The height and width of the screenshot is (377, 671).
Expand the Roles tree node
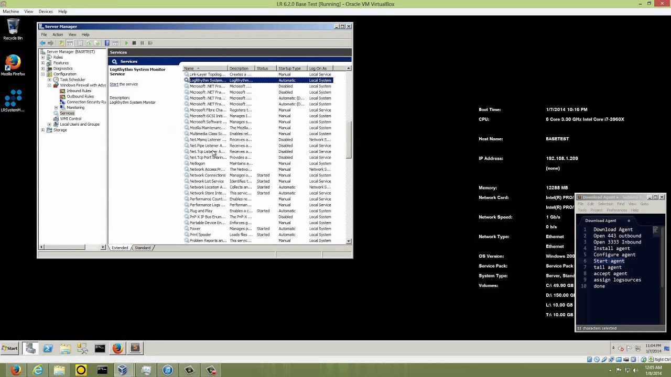click(43, 57)
